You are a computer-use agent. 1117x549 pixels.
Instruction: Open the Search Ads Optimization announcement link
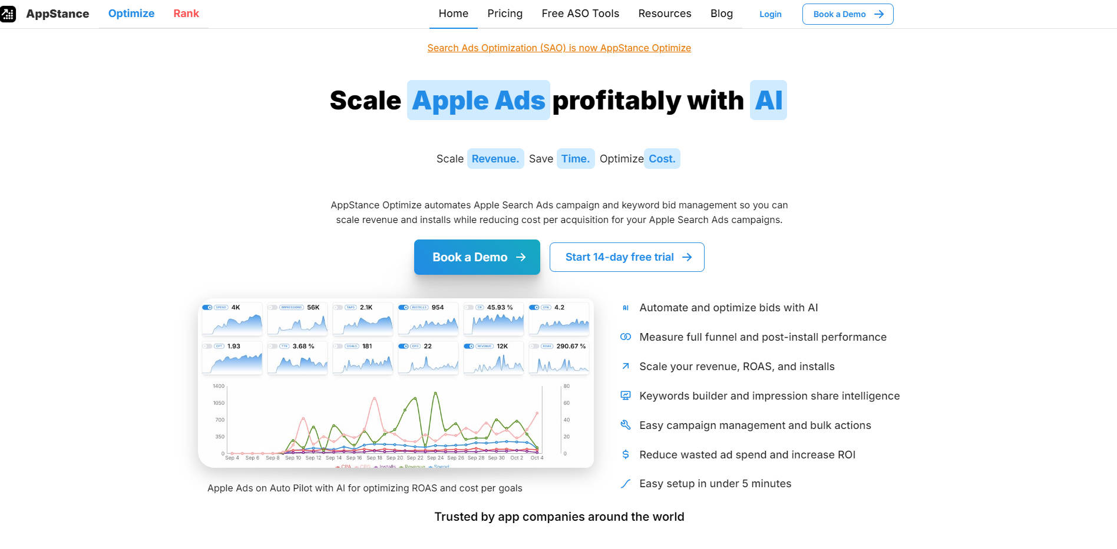tap(559, 48)
